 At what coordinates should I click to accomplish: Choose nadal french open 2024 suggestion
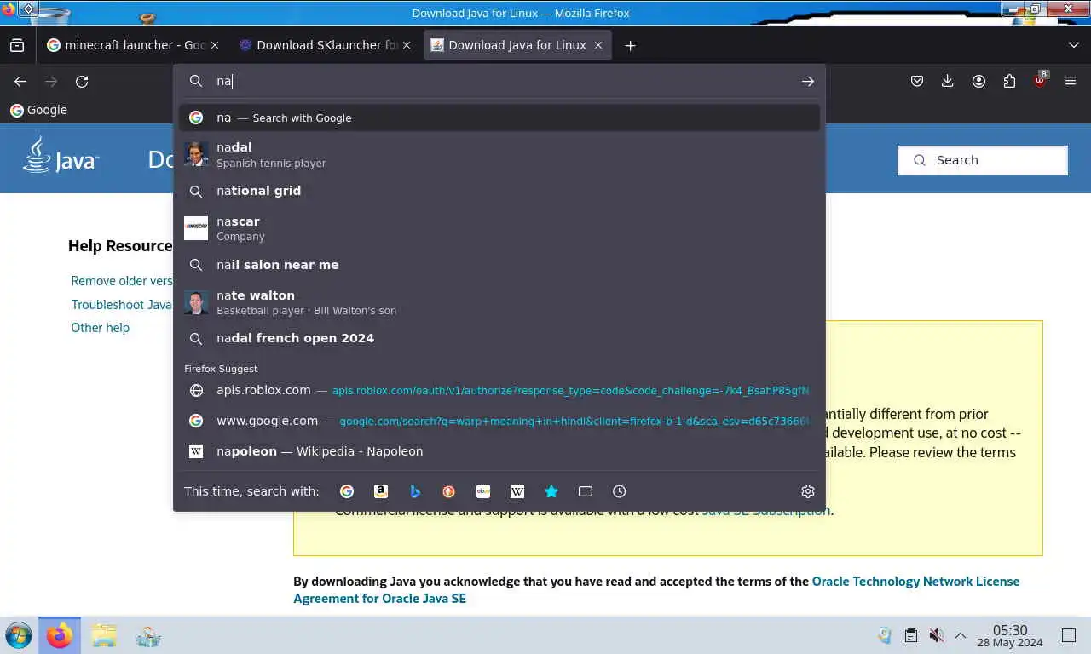499,338
